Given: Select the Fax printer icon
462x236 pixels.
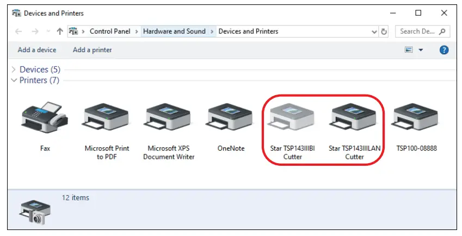Looking at the screenshot, I should pos(45,117).
